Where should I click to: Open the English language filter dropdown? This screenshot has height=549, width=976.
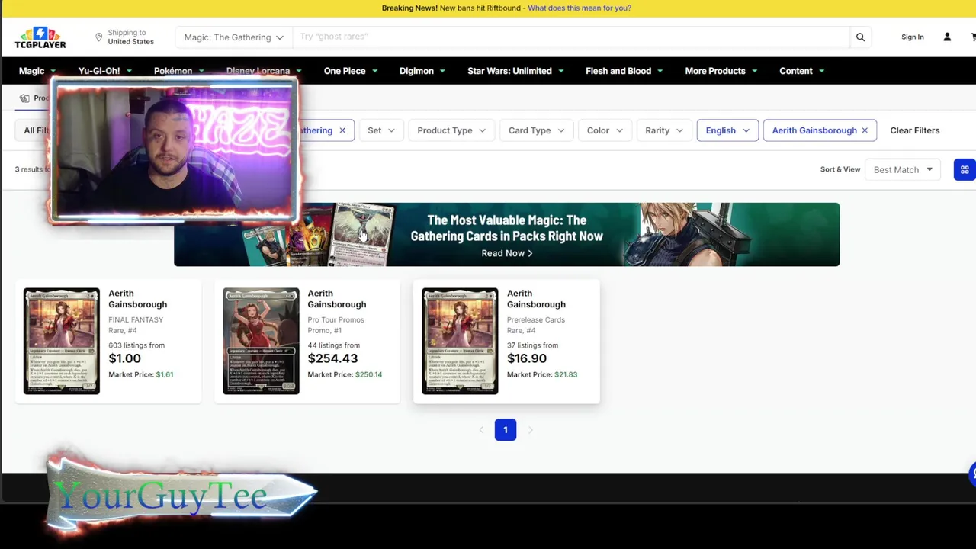(x=727, y=130)
